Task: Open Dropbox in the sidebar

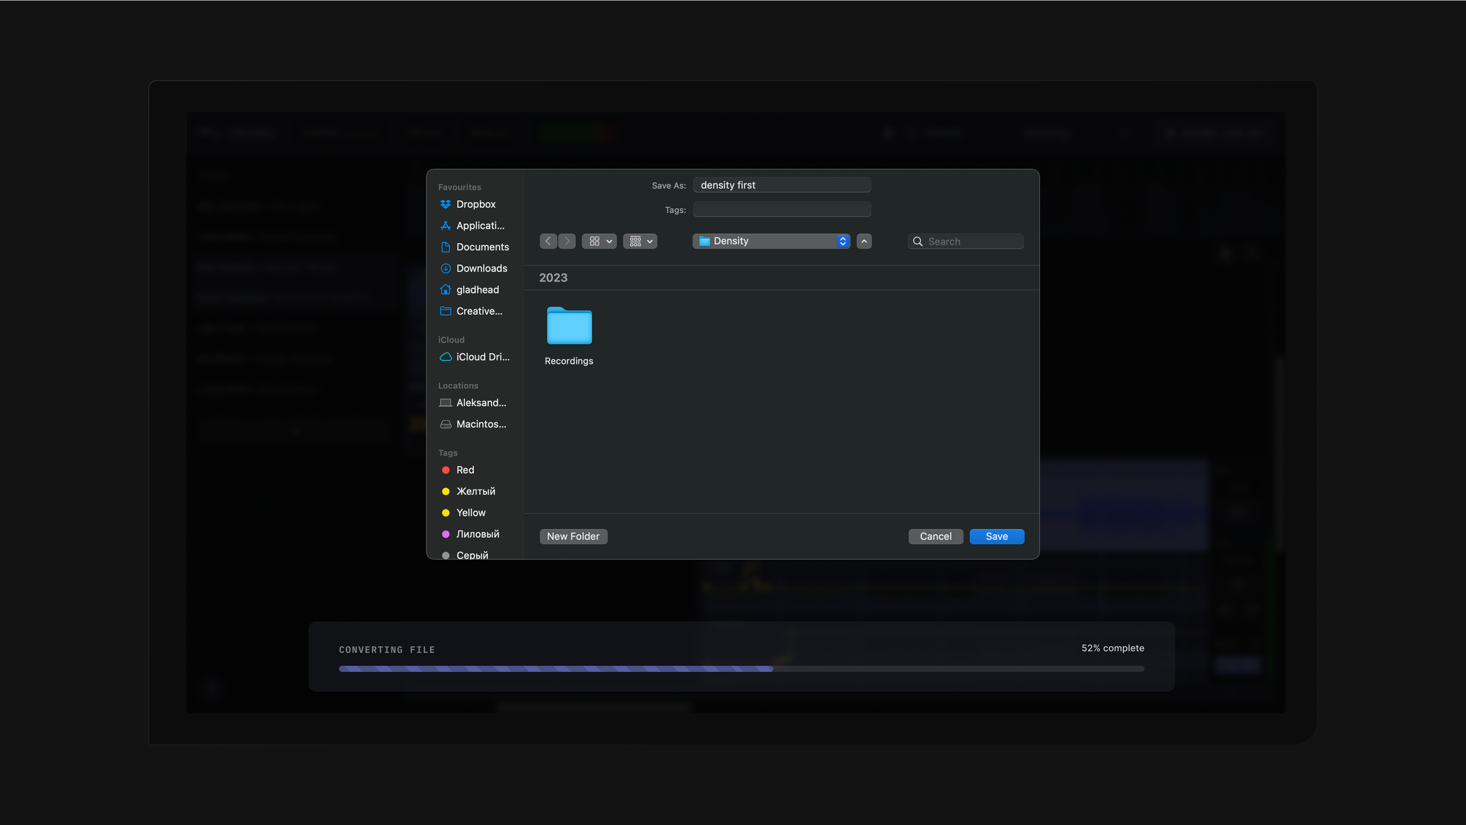Action: pos(475,204)
